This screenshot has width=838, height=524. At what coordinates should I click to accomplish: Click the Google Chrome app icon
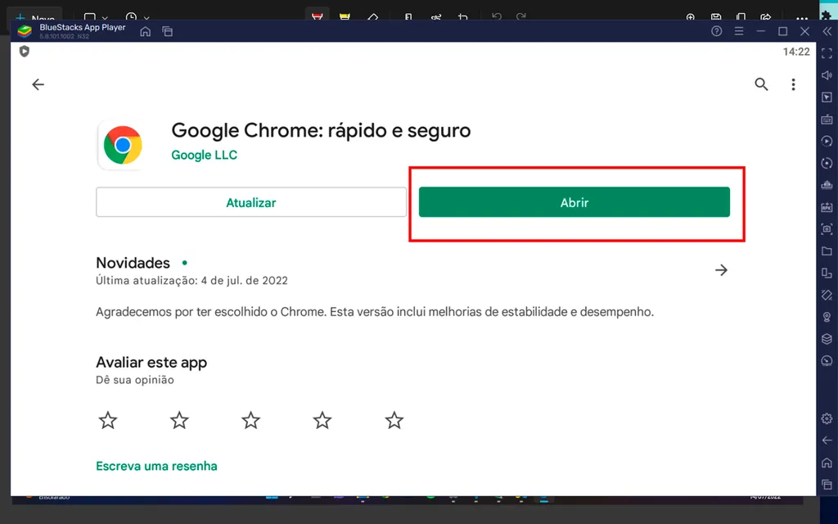(123, 145)
